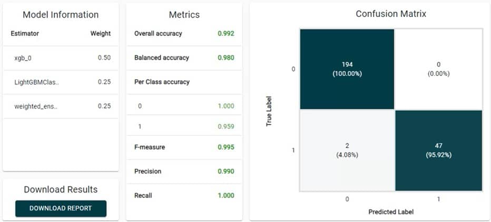Viewport: 491px width, 222px height.
Task: Click class 0 accuracy value 1.000
Action: pyautogui.click(x=226, y=106)
